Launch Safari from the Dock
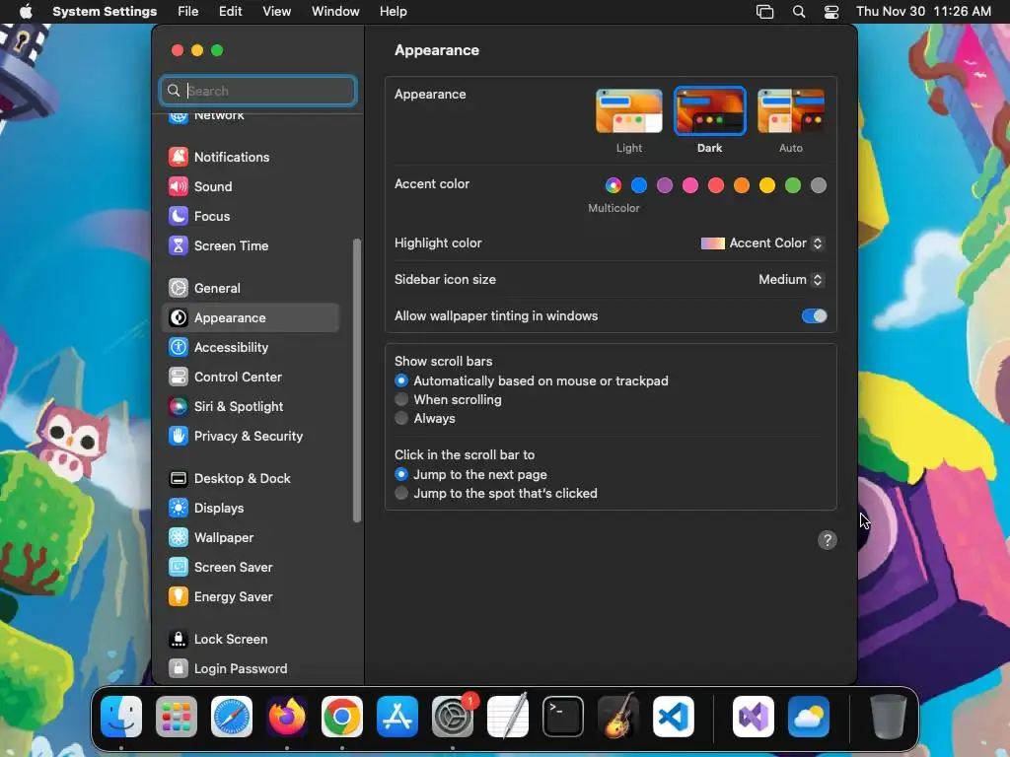The width and height of the screenshot is (1010, 757). point(232,717)
